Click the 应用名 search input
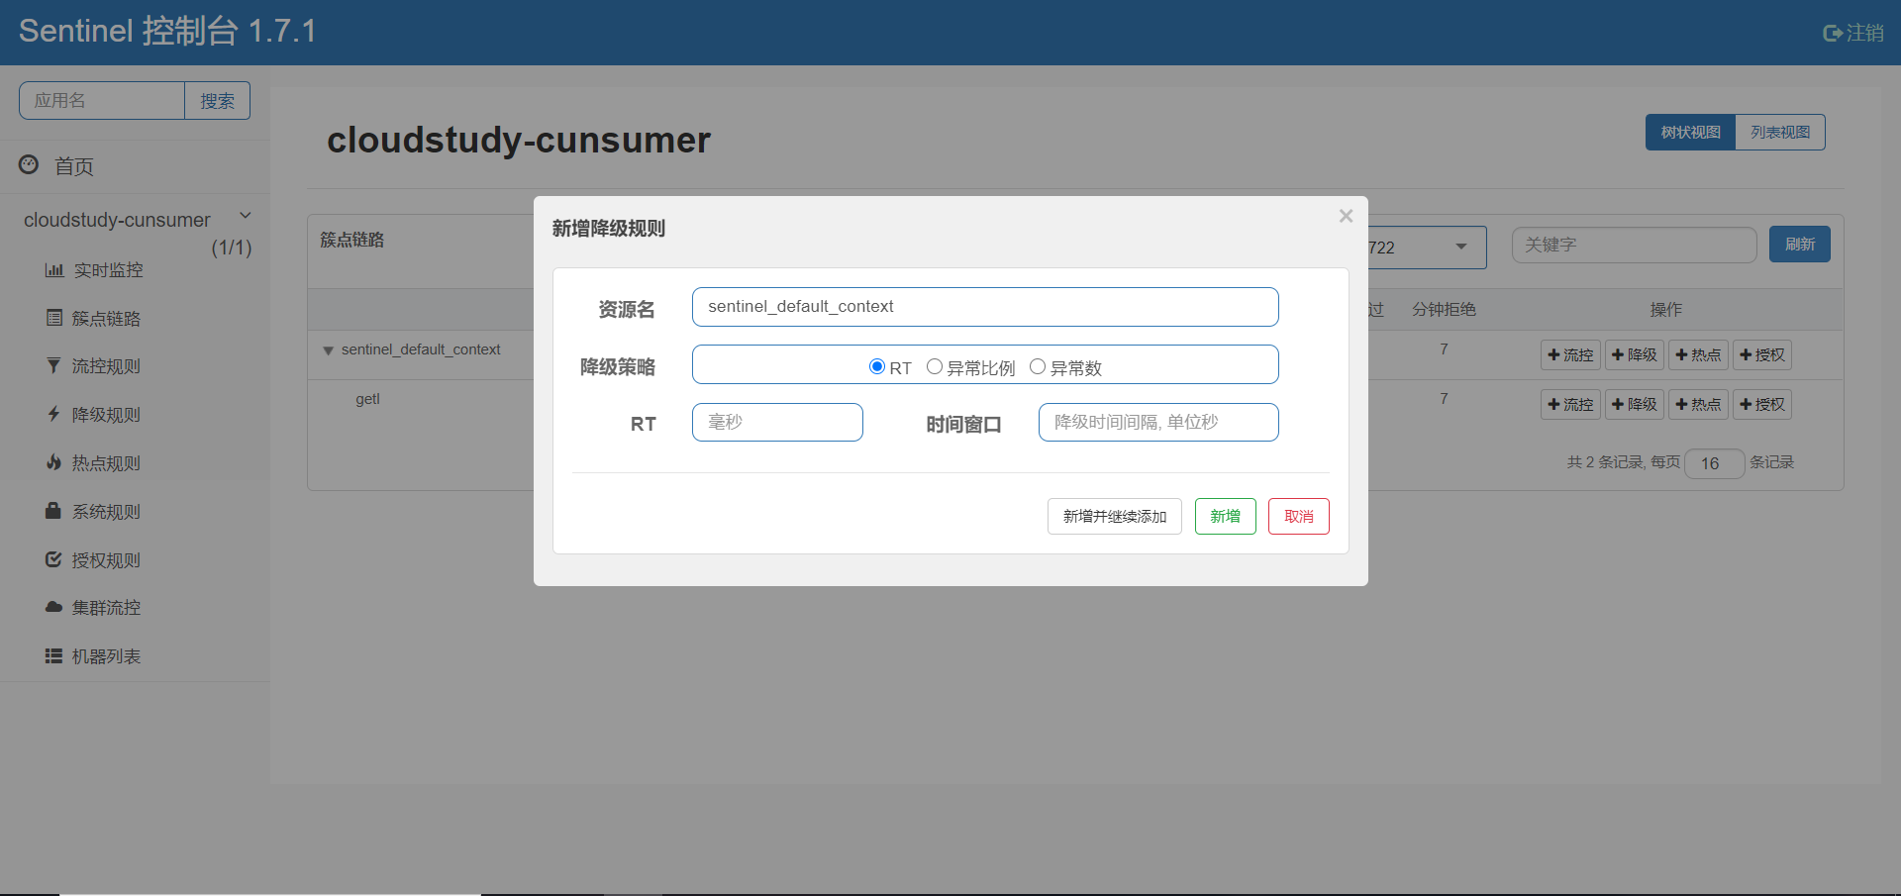Image resolution: width=1901 pixels, height=896 pixels. pyautogui.click(x=102, y=101)
